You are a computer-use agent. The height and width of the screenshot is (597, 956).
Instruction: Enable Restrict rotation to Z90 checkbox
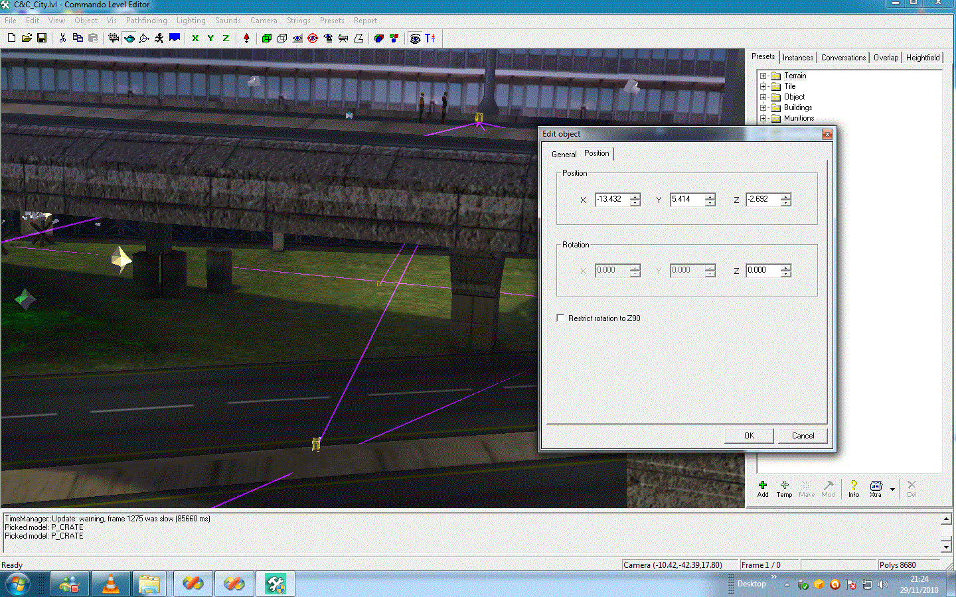pos(560,318)
